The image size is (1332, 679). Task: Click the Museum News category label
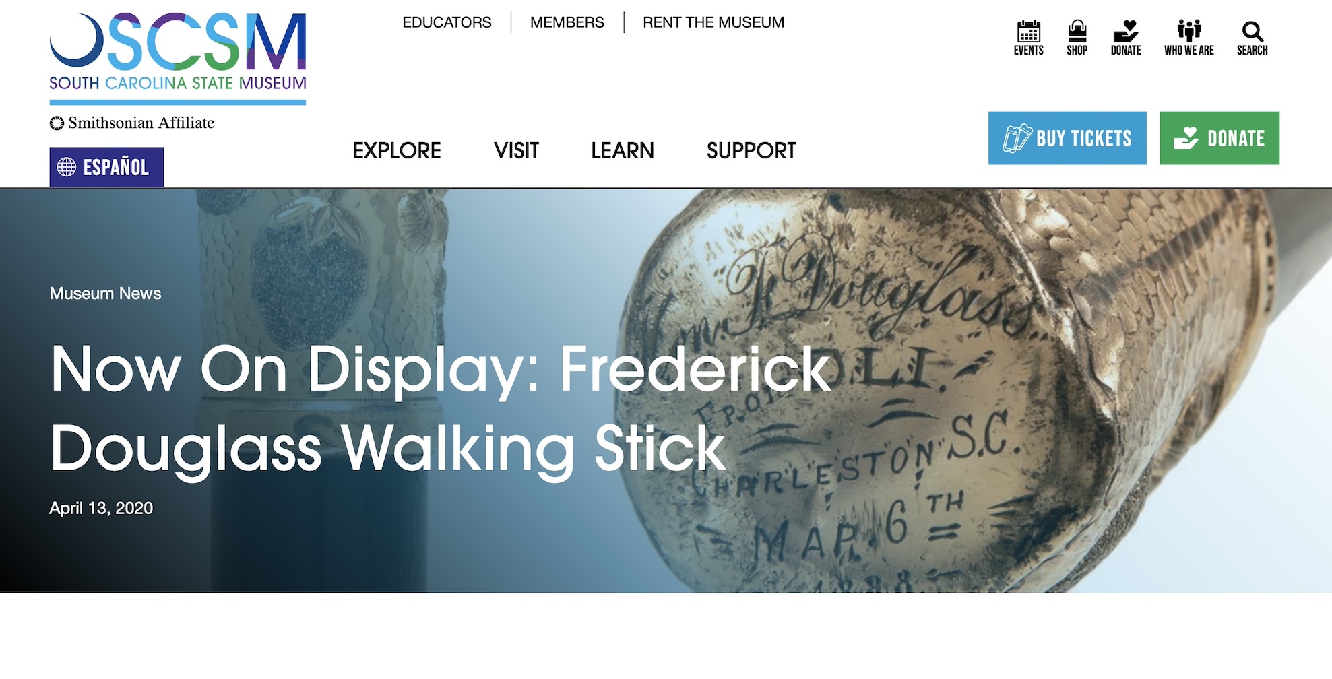[x=105, y=293]
